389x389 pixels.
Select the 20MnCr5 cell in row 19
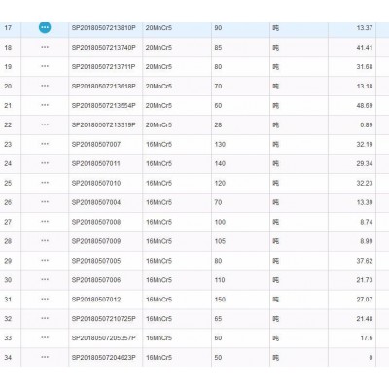click(159, 67)
